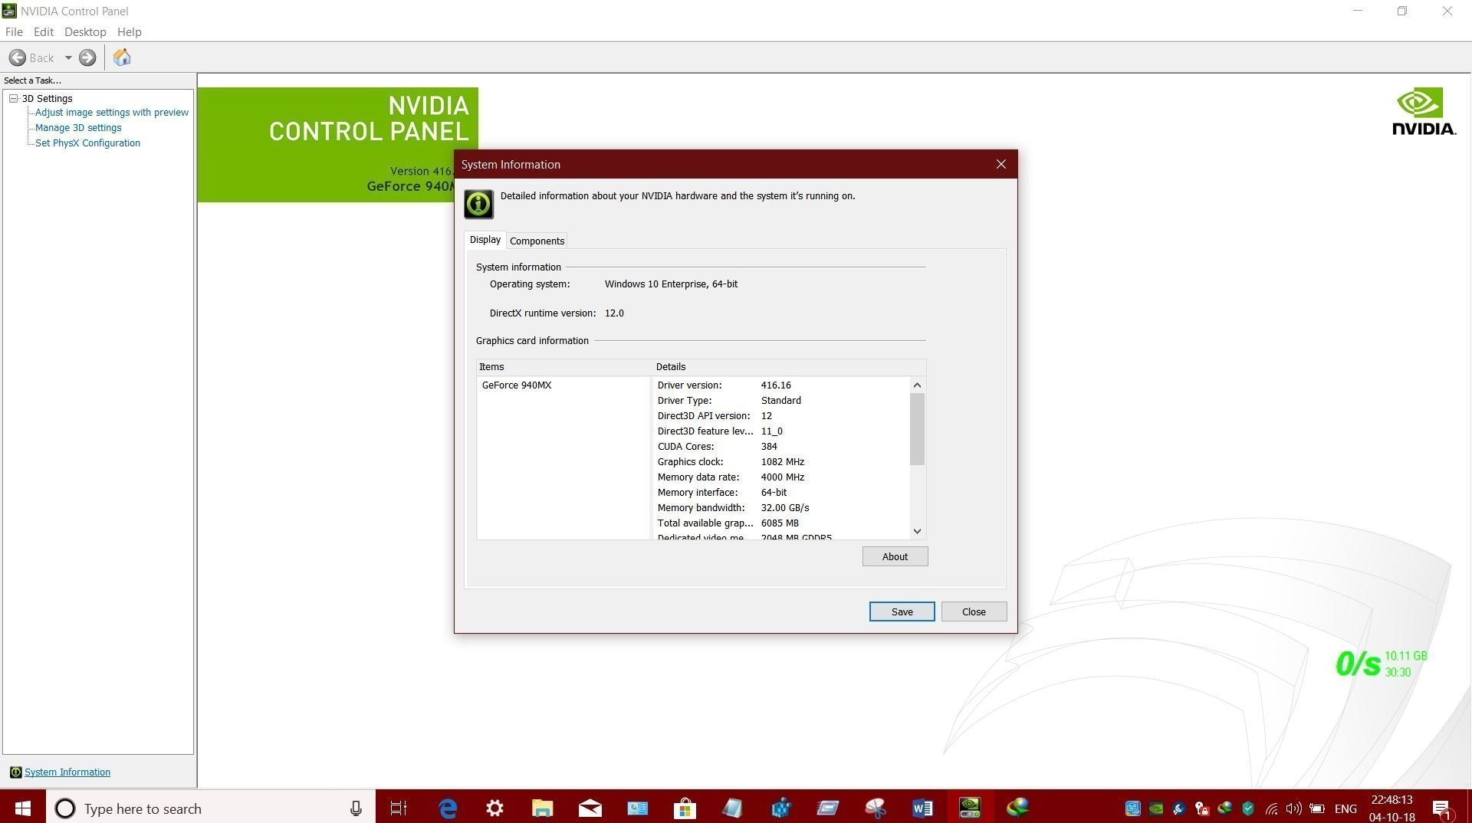Click the taskbar clock and date

[1391, 808]
